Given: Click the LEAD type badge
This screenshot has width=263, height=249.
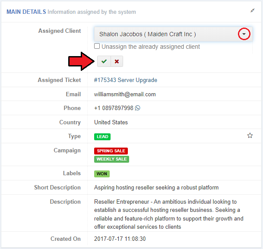Looking at the screenshot, I should pyautogui.click(x=102, y=137).
